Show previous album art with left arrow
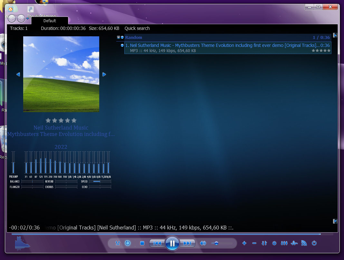The width and height of the screenshot is (344, 260). (x=18, y=75)
